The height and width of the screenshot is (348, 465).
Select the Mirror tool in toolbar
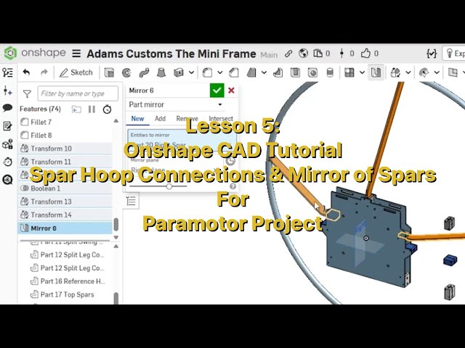[x=376, y=72]
